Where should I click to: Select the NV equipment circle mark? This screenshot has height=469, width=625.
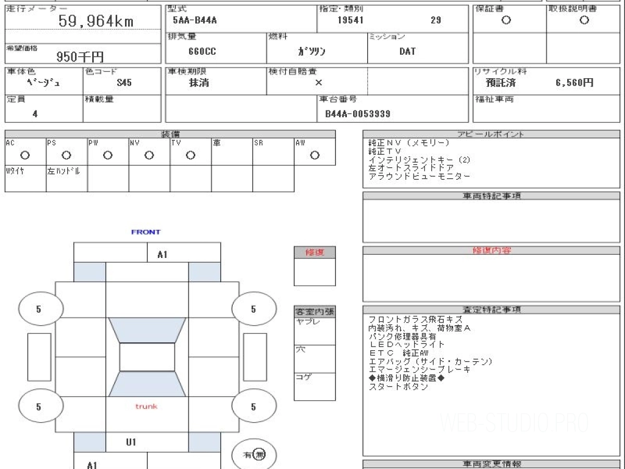click(x=149, y=155)
